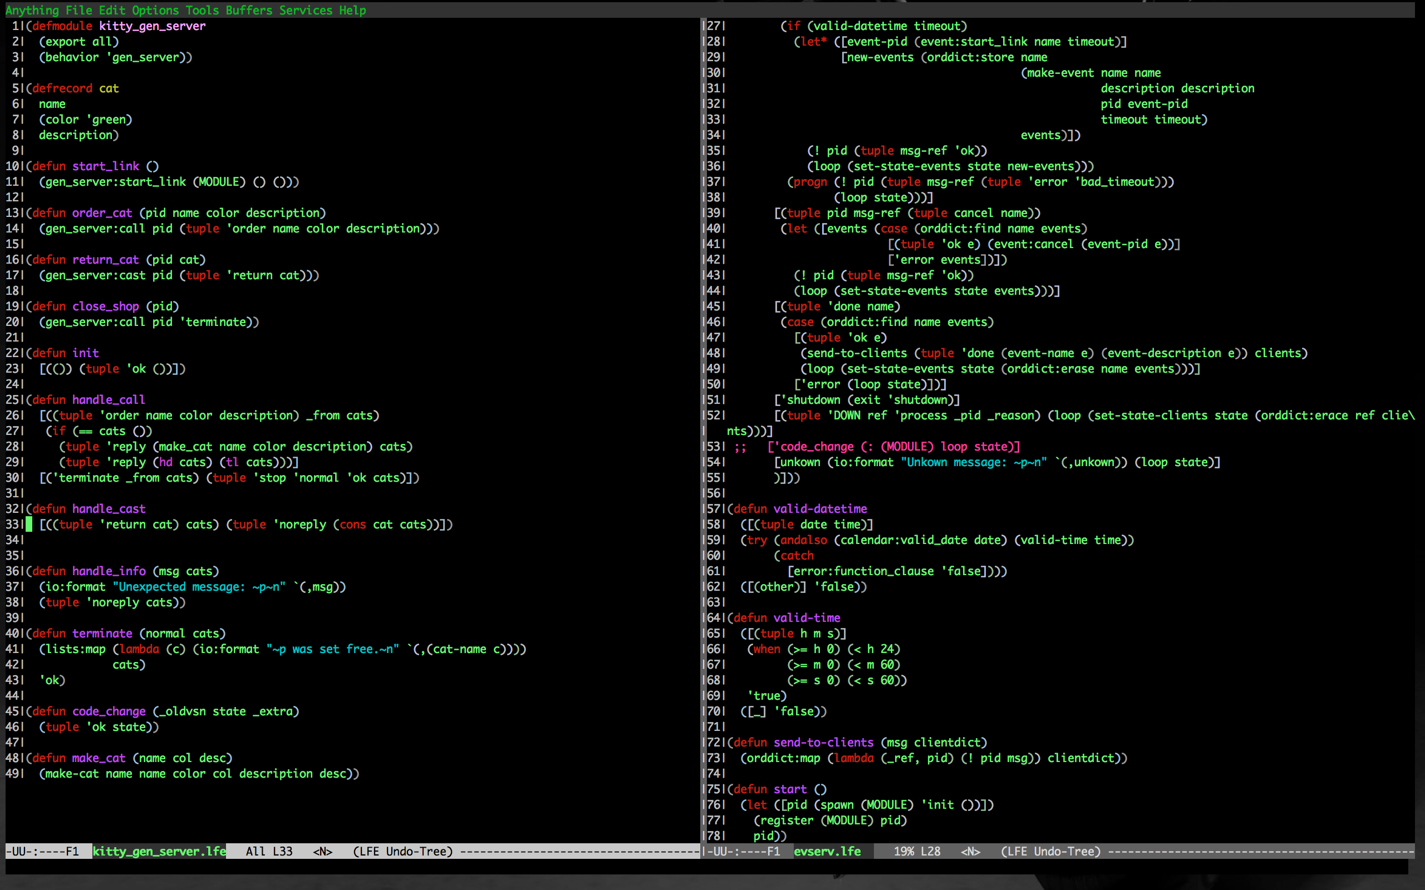1425x890 pixels.
Task: Click kitty_gen_server.lfe buffer name in mode line
Action: click(159, 851)
